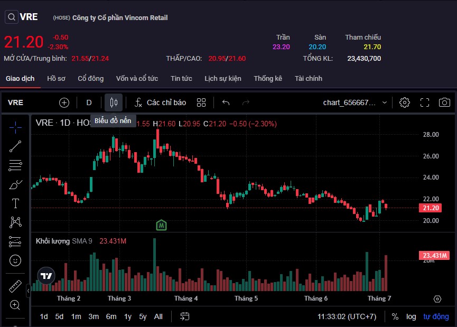Take a chart snapshot with camera icon

445,102
